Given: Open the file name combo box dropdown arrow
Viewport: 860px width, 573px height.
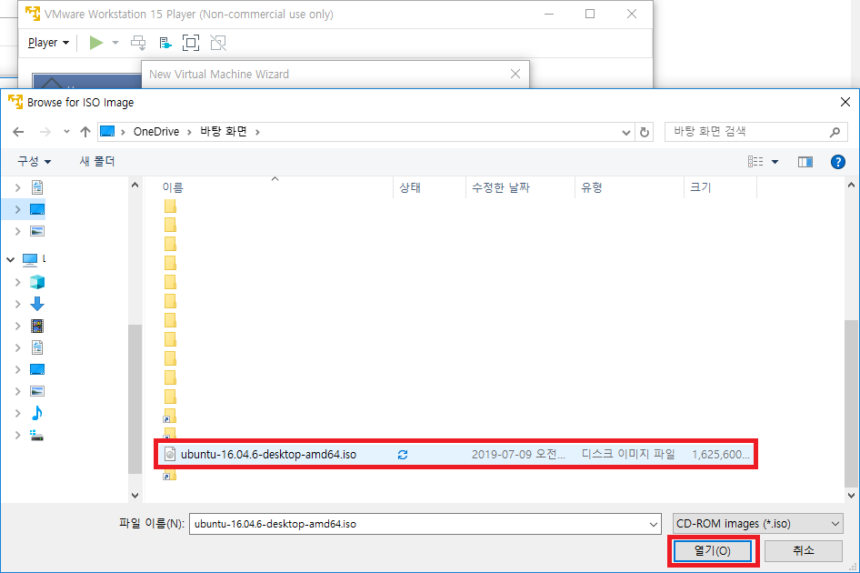Looking at the screenshot, I should pos(654,524).
